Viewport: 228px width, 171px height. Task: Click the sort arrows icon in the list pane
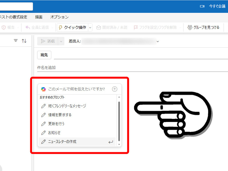click(x=24, y=40)
